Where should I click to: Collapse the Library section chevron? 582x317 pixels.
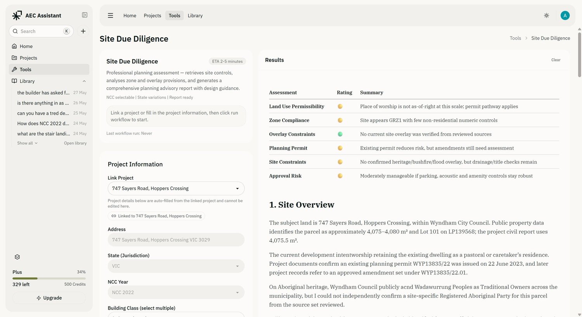click(84, 81)
